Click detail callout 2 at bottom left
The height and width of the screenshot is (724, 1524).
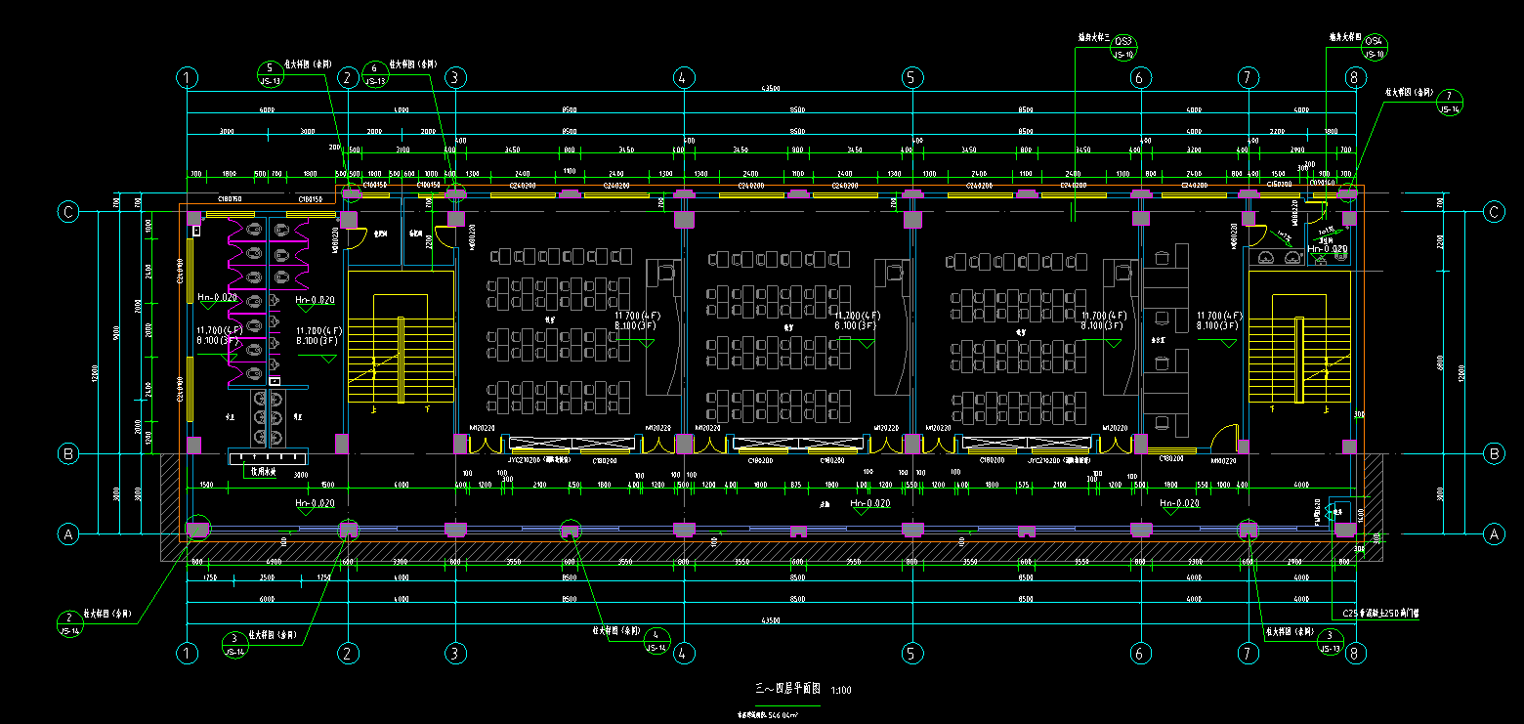tap(69, 623)
